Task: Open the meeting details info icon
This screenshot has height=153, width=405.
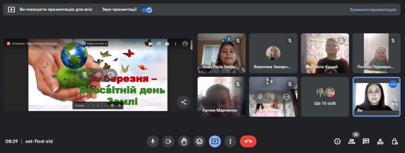Action: (x=337, y=142)
